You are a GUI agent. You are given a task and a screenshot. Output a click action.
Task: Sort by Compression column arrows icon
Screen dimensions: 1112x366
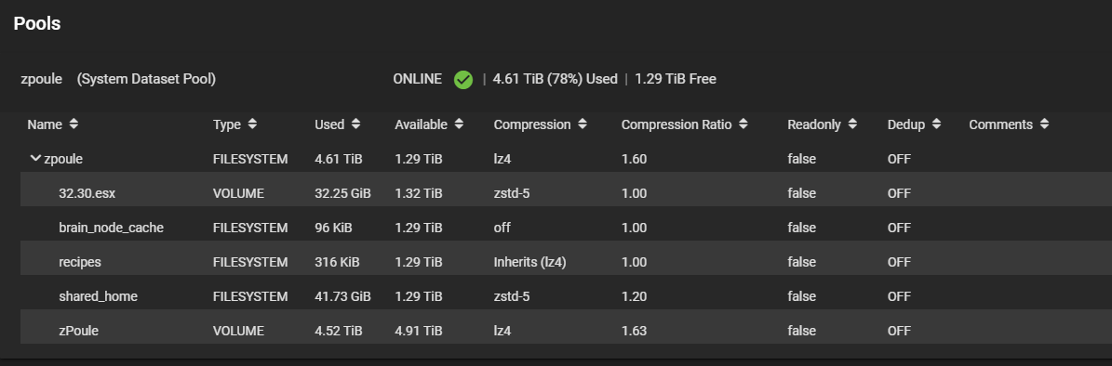[583, 124]
